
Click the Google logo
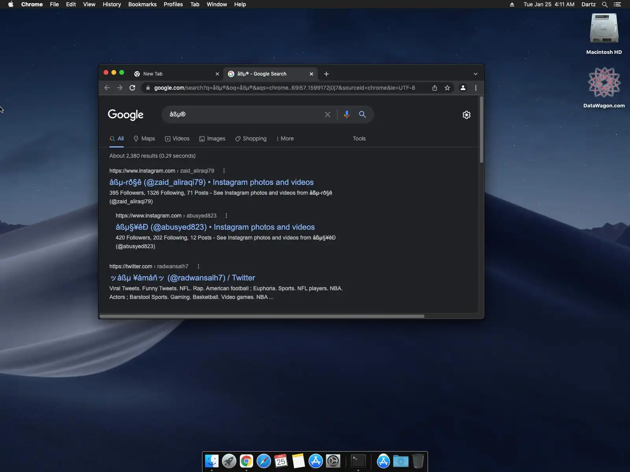(126, 114)
